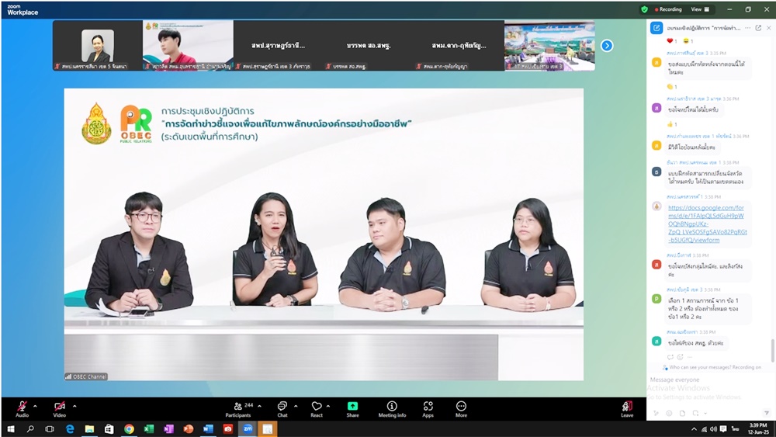The width and height of the screenshot is (776, 437).
Task: Open Meeting info
Action: tap(392, 409)
